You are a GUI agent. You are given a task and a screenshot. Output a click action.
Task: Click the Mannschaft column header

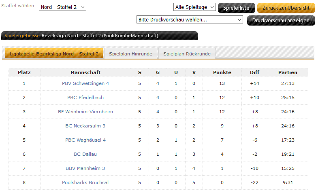[85, 72]
